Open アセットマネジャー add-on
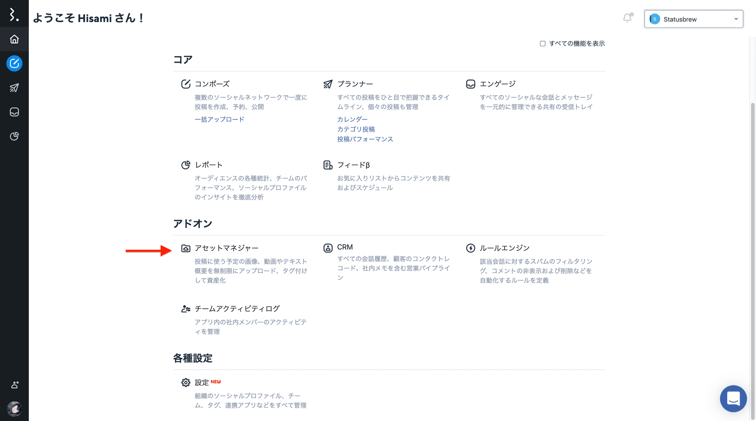Screen dimensions: 756x421 click(x=226, y=248)
